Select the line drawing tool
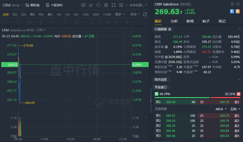The image size is (243, 142). pyautogui.click(x=5, y=22)
